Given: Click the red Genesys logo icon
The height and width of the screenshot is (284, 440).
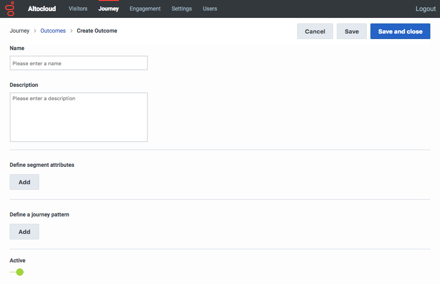Looking at the screenshot, I should click(10, 9).
